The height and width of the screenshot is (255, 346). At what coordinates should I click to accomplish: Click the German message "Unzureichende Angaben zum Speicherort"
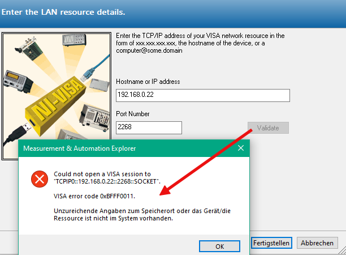click(115, 211)
